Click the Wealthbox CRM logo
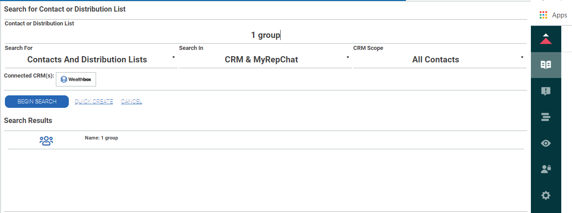The width and height of the screenshot is (572, 213). tap(76, 79)
